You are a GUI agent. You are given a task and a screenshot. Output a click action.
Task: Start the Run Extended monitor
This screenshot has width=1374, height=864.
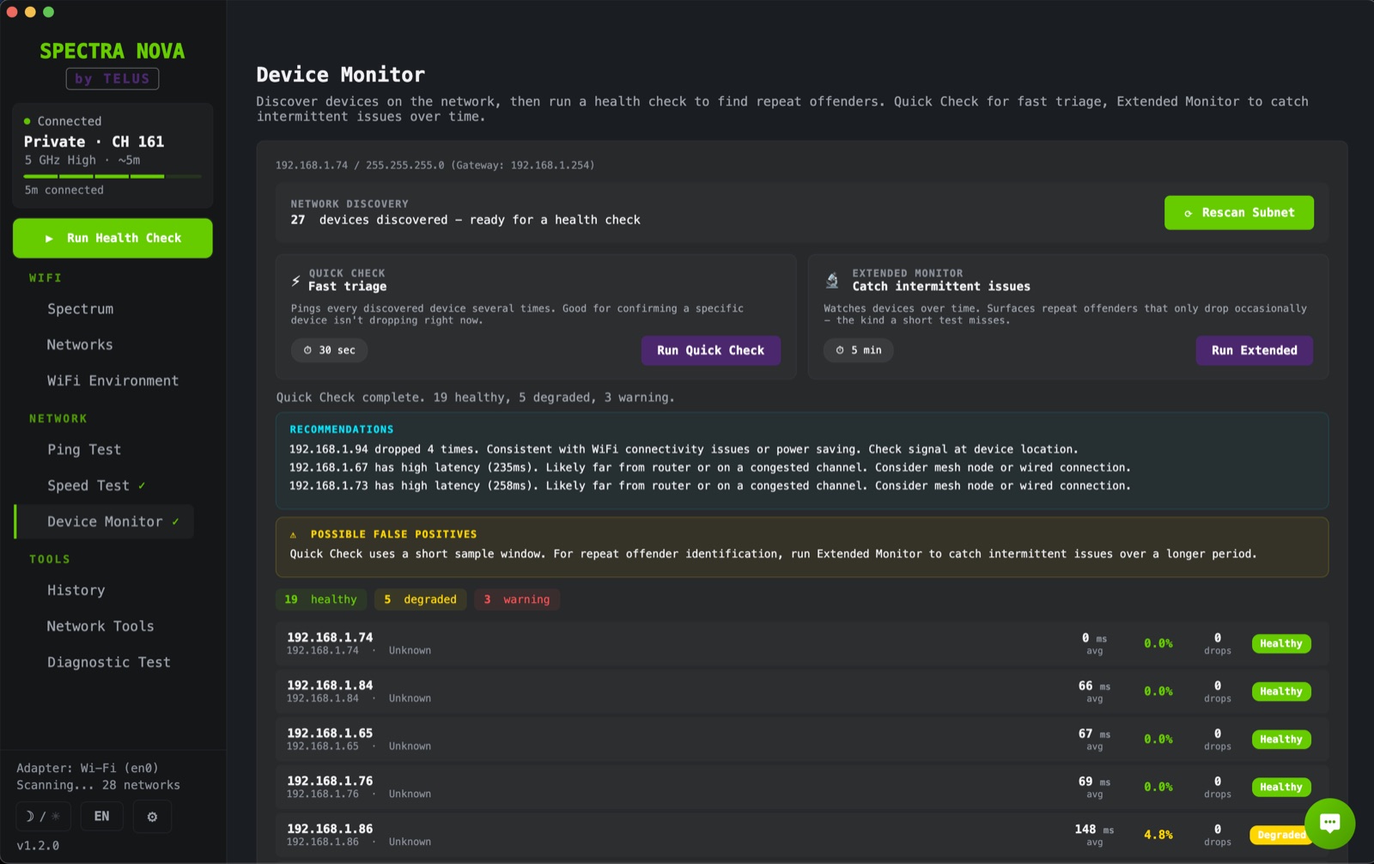(x=1254, y=350)
